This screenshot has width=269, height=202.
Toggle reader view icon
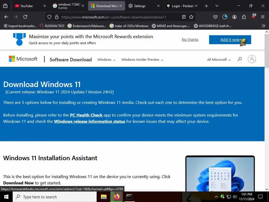[x=184, y=17]
